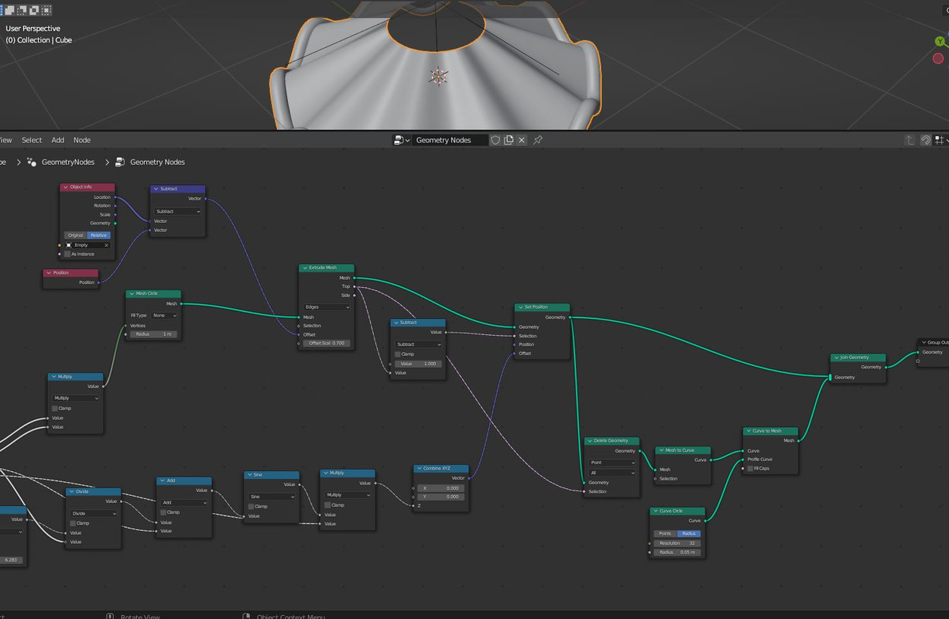Enable Fill Caps in Curve to Mesh node

point(750,468)
